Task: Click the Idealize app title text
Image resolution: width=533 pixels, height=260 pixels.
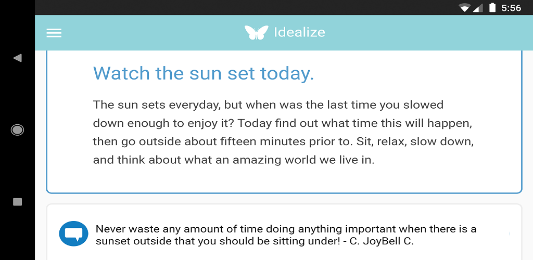Action: tap(299, 32)
